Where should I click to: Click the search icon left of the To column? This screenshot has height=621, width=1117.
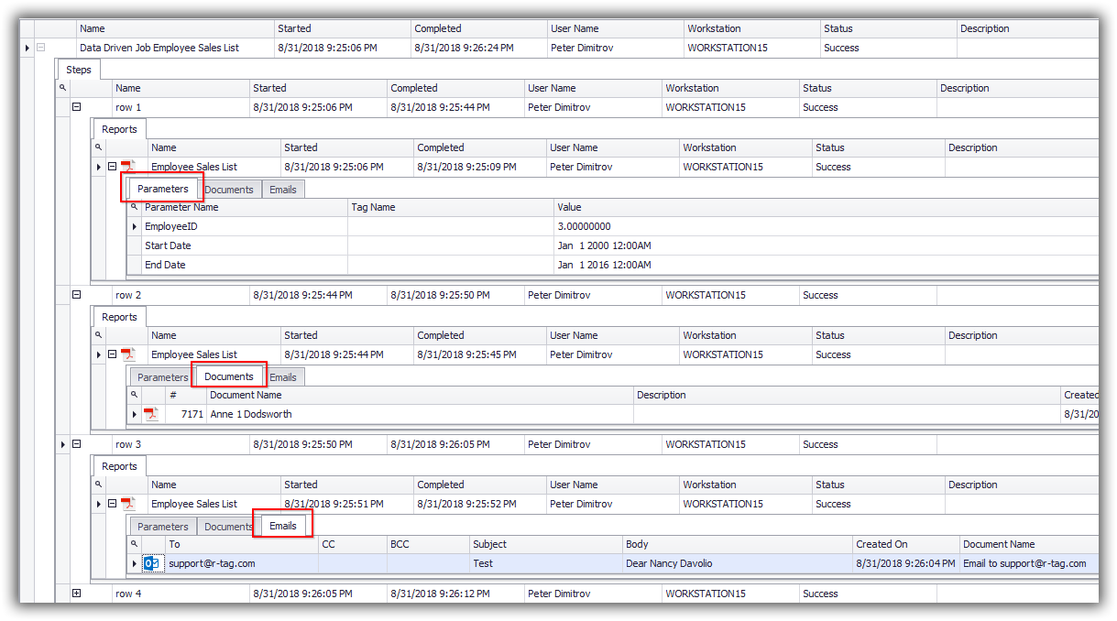tap(134, 544)
